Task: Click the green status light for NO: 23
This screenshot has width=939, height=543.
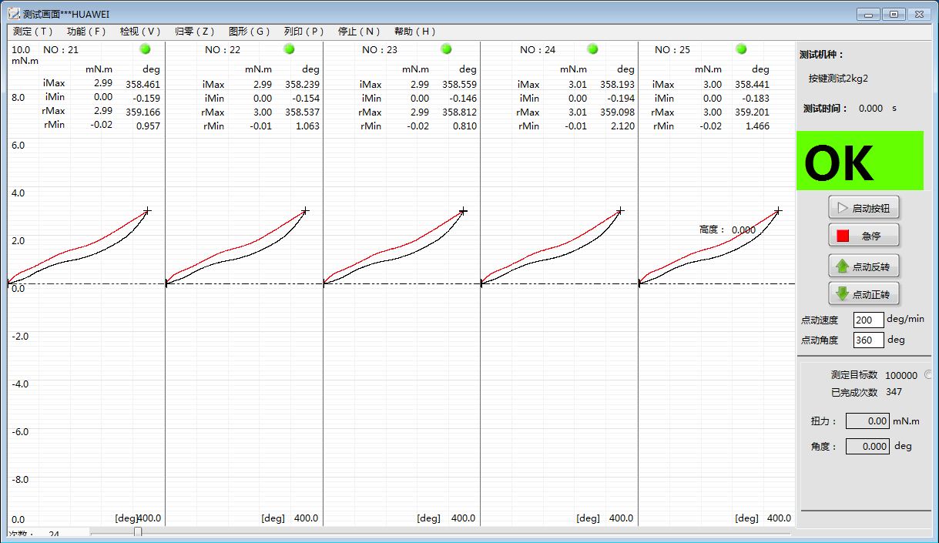Action: [x=446, y=49]
